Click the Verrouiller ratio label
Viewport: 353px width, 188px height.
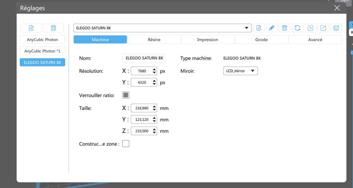point(97,95)
